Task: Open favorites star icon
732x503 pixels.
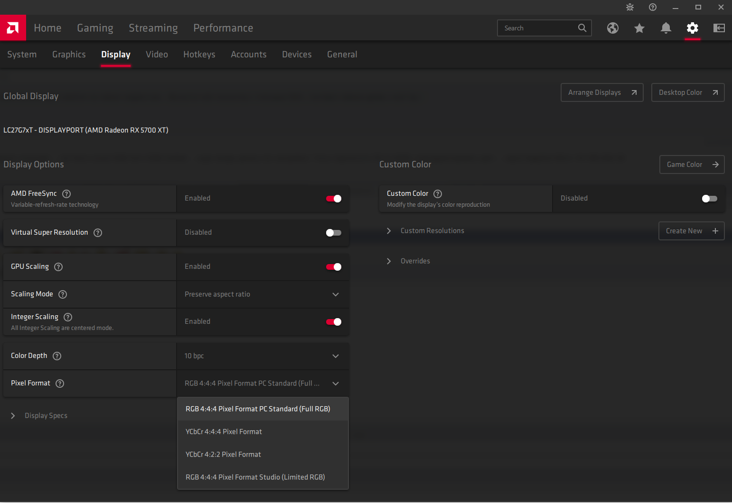Action: click(639, 28)
